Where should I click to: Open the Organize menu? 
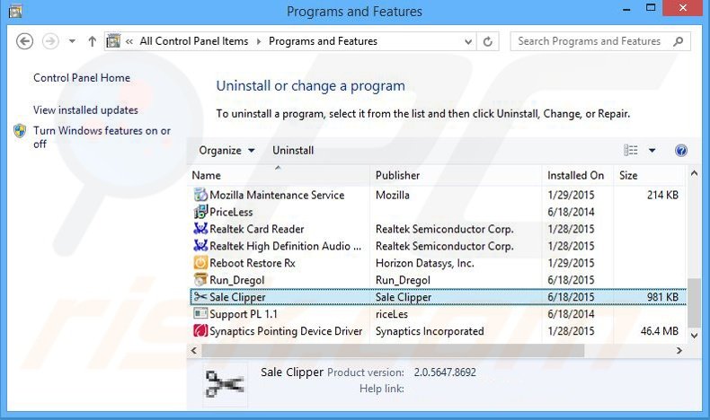(x=226, y=150)
